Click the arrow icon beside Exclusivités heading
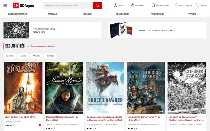 28,46
